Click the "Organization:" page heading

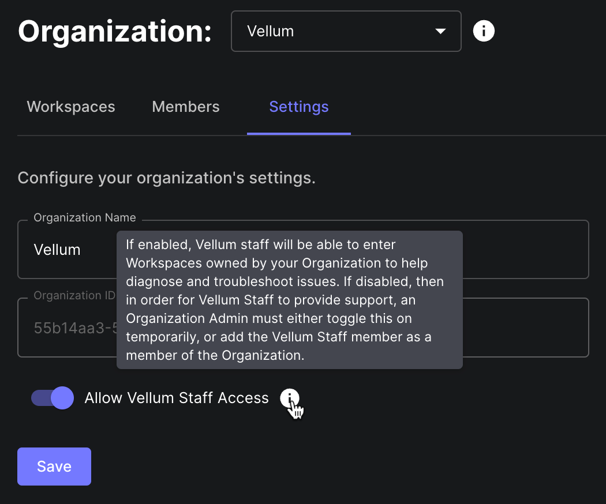(115, 31)
